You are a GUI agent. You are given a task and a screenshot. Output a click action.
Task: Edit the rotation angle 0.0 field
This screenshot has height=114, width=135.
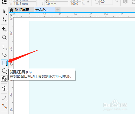[106, 2]
